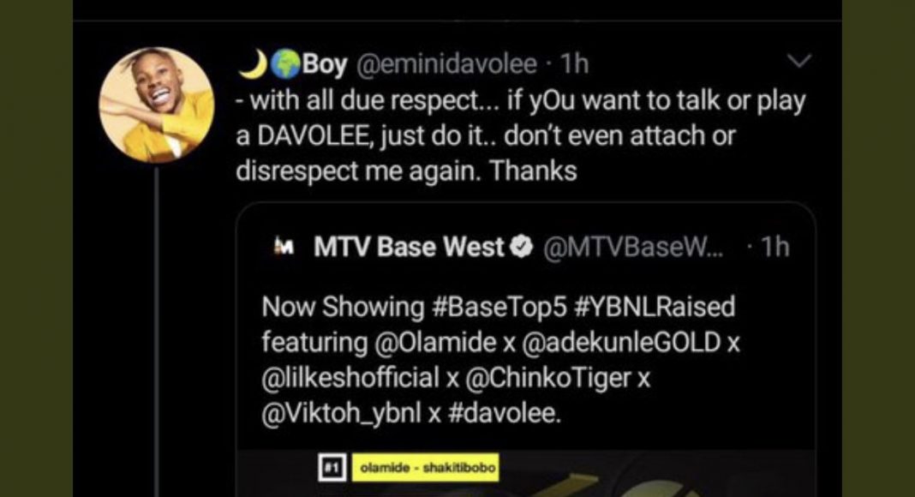Open the @eminidavolee handle
Image resolution: width=915 pixels, height=497 pixels.
pyautogui.click(x=446, y=63)
